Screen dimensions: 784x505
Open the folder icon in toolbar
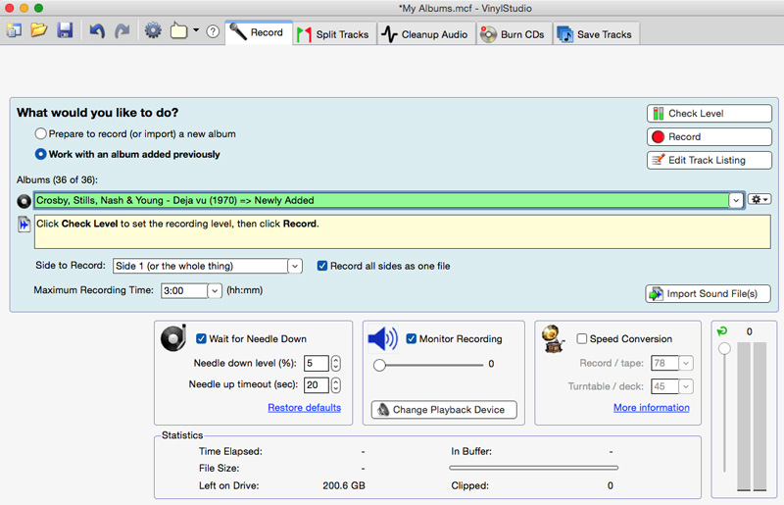click(39, 31)
